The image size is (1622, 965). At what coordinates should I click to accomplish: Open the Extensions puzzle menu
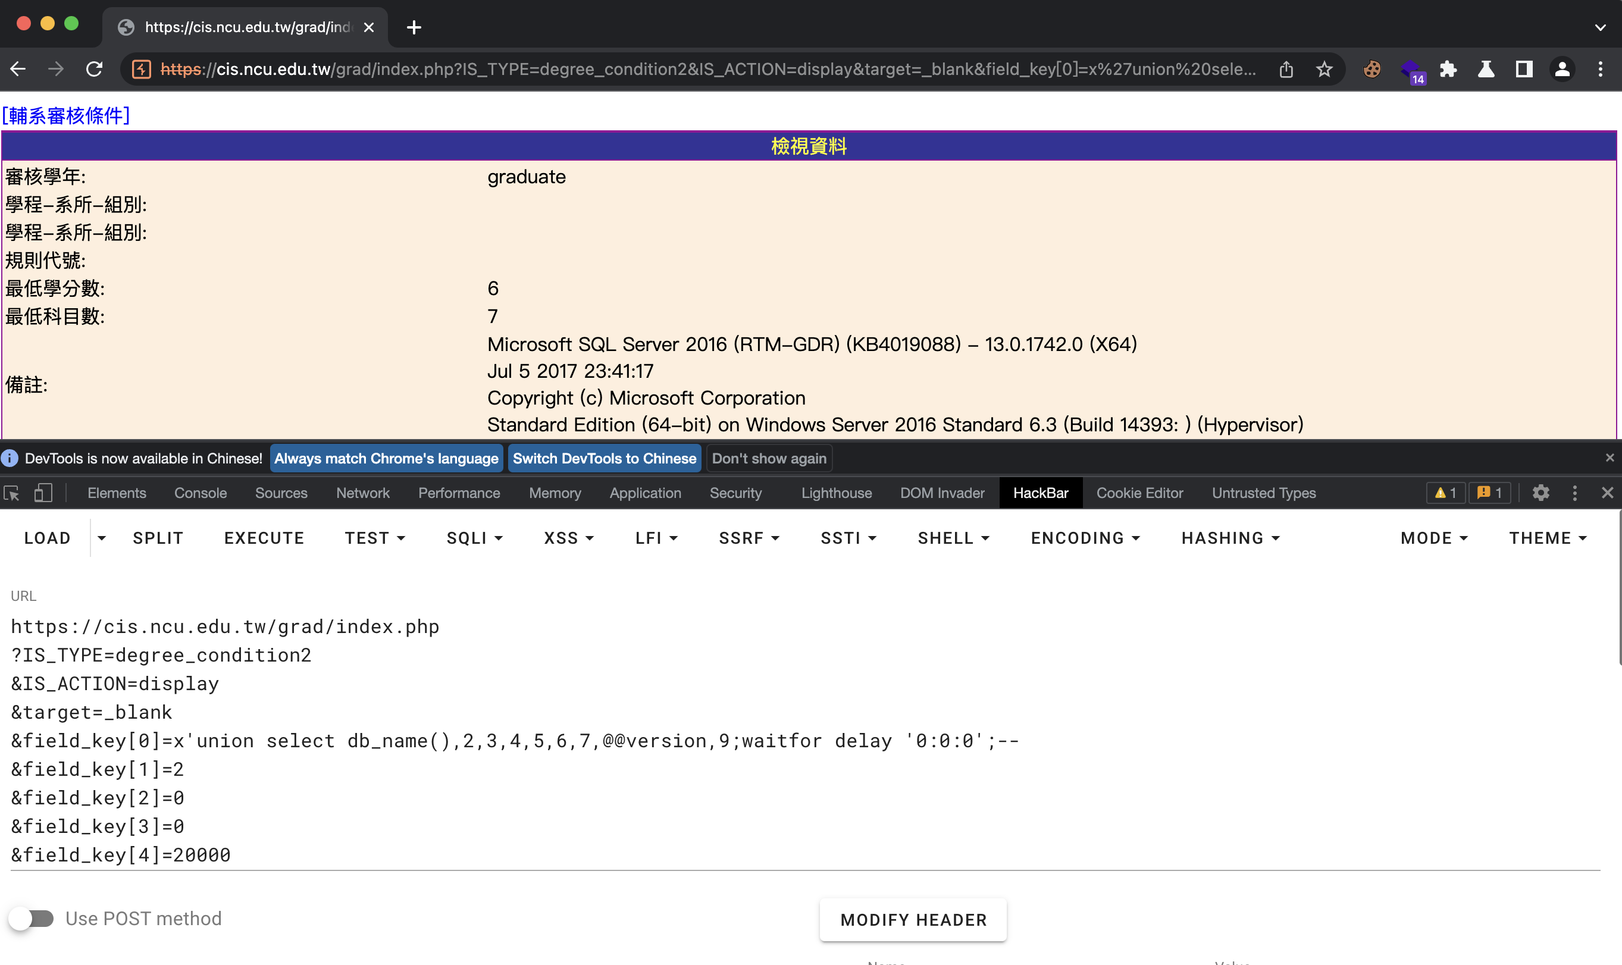tap(1448, 69)
